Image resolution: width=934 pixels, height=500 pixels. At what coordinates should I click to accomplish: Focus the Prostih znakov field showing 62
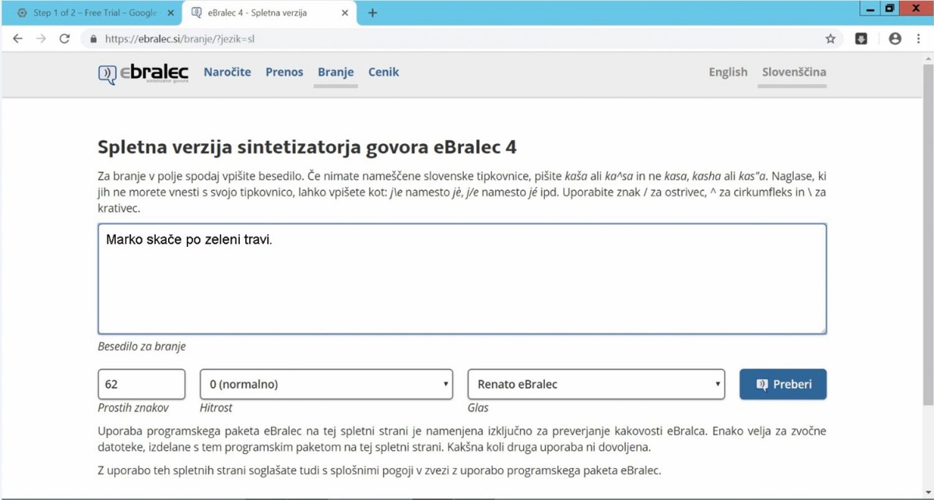(x=142, y=384)
